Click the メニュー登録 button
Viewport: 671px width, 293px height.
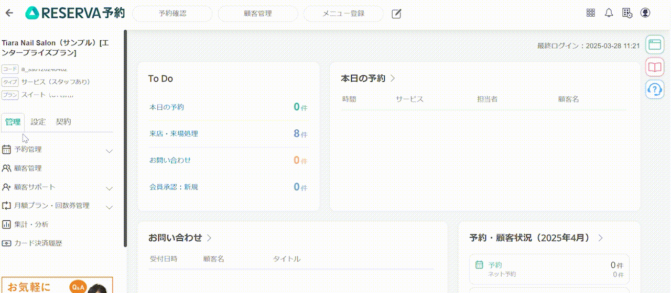click(343, 14)
